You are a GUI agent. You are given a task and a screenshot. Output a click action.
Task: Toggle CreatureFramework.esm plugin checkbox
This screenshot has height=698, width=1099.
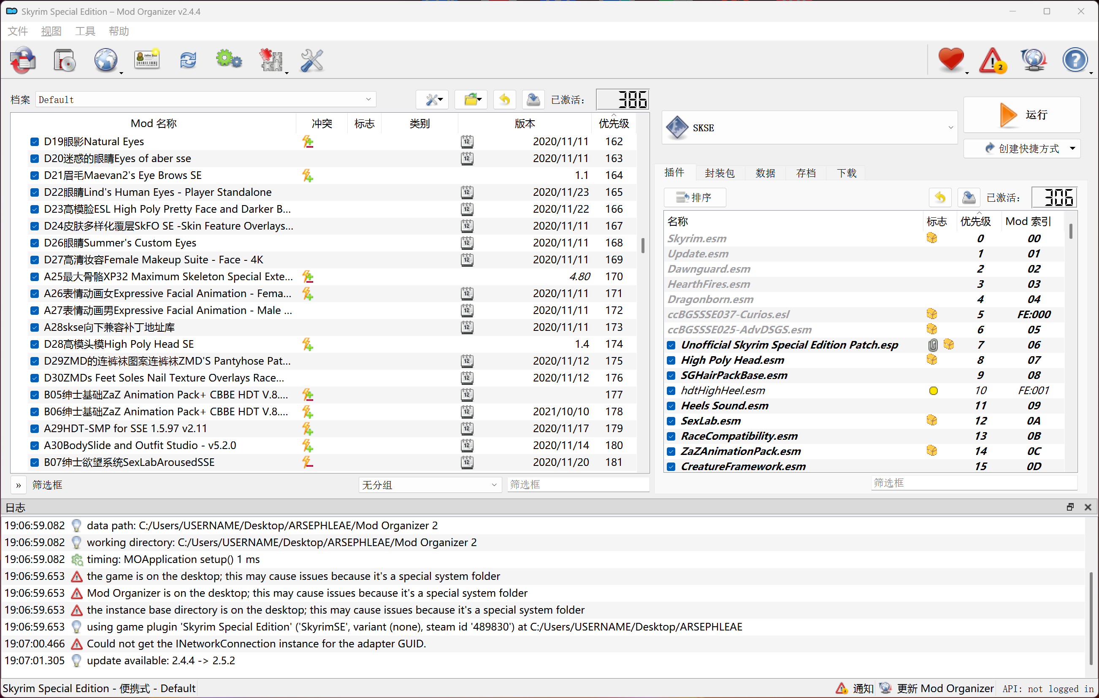point(671,466)
